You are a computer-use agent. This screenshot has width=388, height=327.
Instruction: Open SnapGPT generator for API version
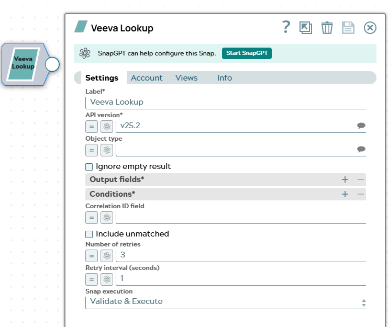click(107, 127)
